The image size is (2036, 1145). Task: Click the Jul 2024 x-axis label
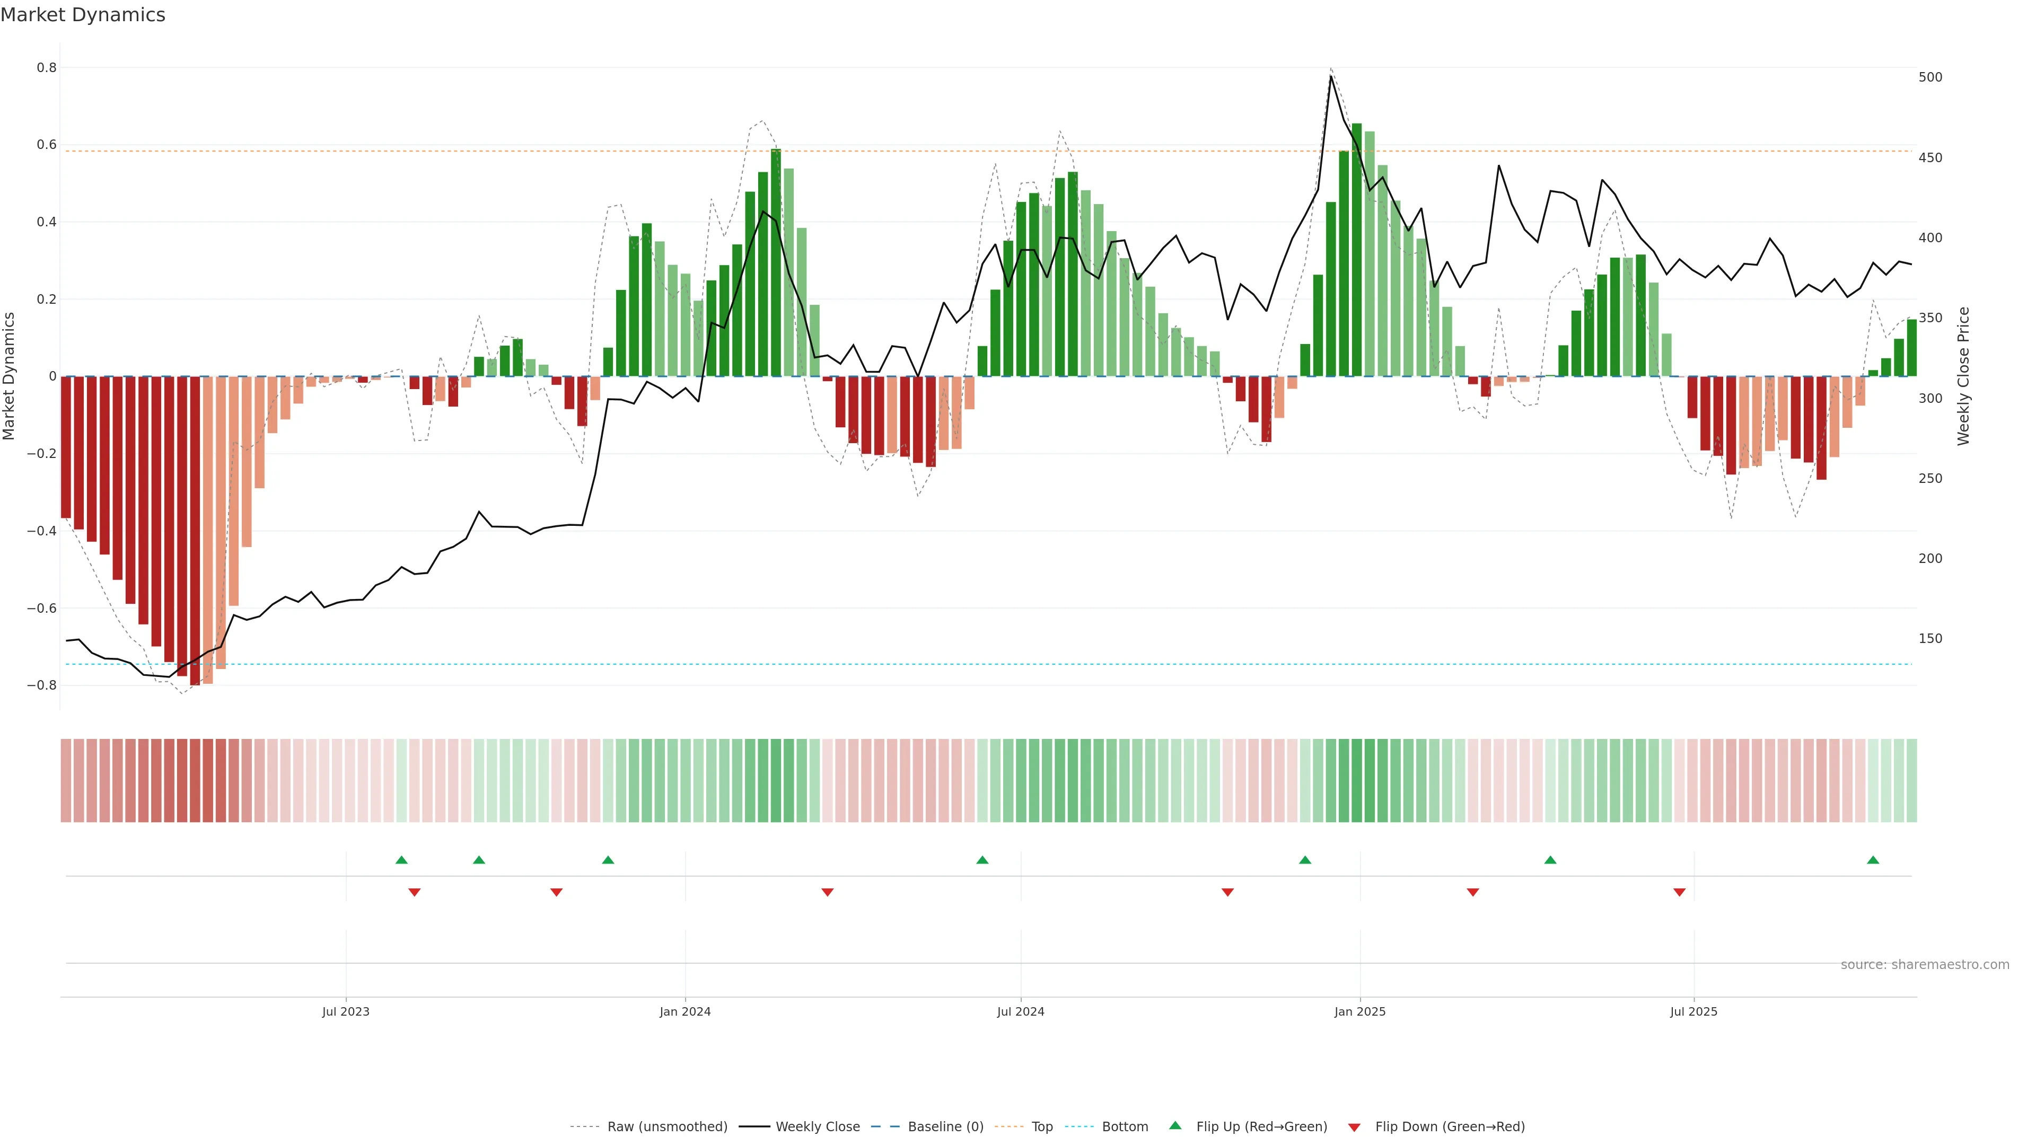coord(1020,1011)
